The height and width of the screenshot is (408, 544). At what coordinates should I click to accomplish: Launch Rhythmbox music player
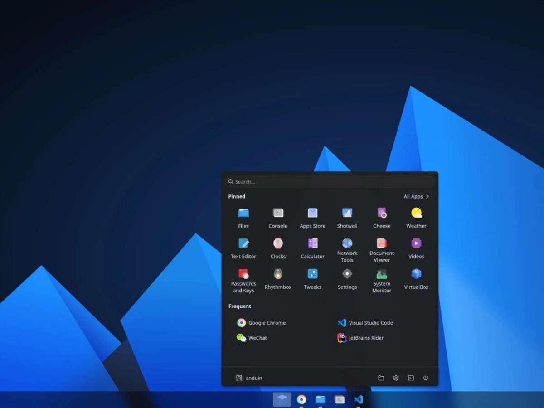[x=278, y=278]
